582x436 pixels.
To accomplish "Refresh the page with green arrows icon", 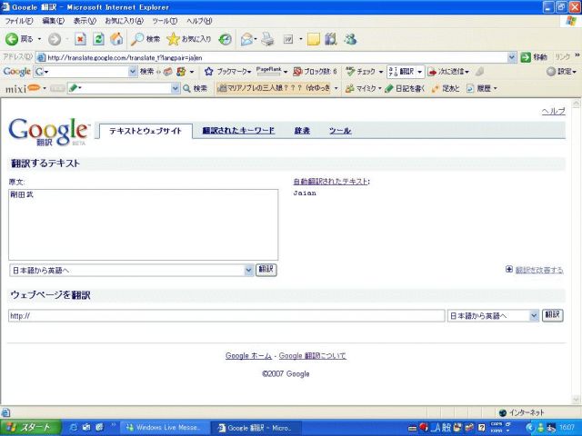I will 98,39.
